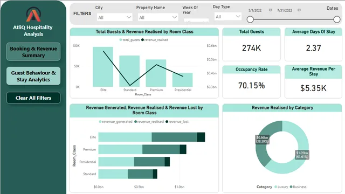Click revenue_realised legend in stacked bar chart
Viewport: 345px width, 194px height.
coord(149,122)
